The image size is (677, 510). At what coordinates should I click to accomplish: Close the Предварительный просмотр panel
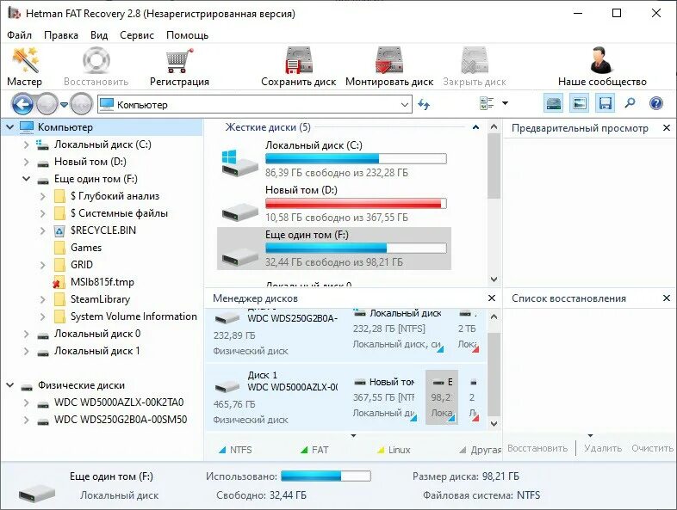tap(666, 128)
